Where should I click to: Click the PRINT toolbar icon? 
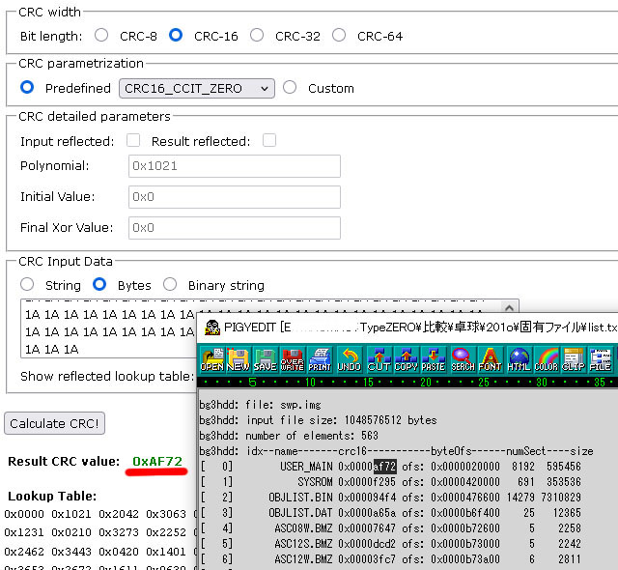(320, 360)
